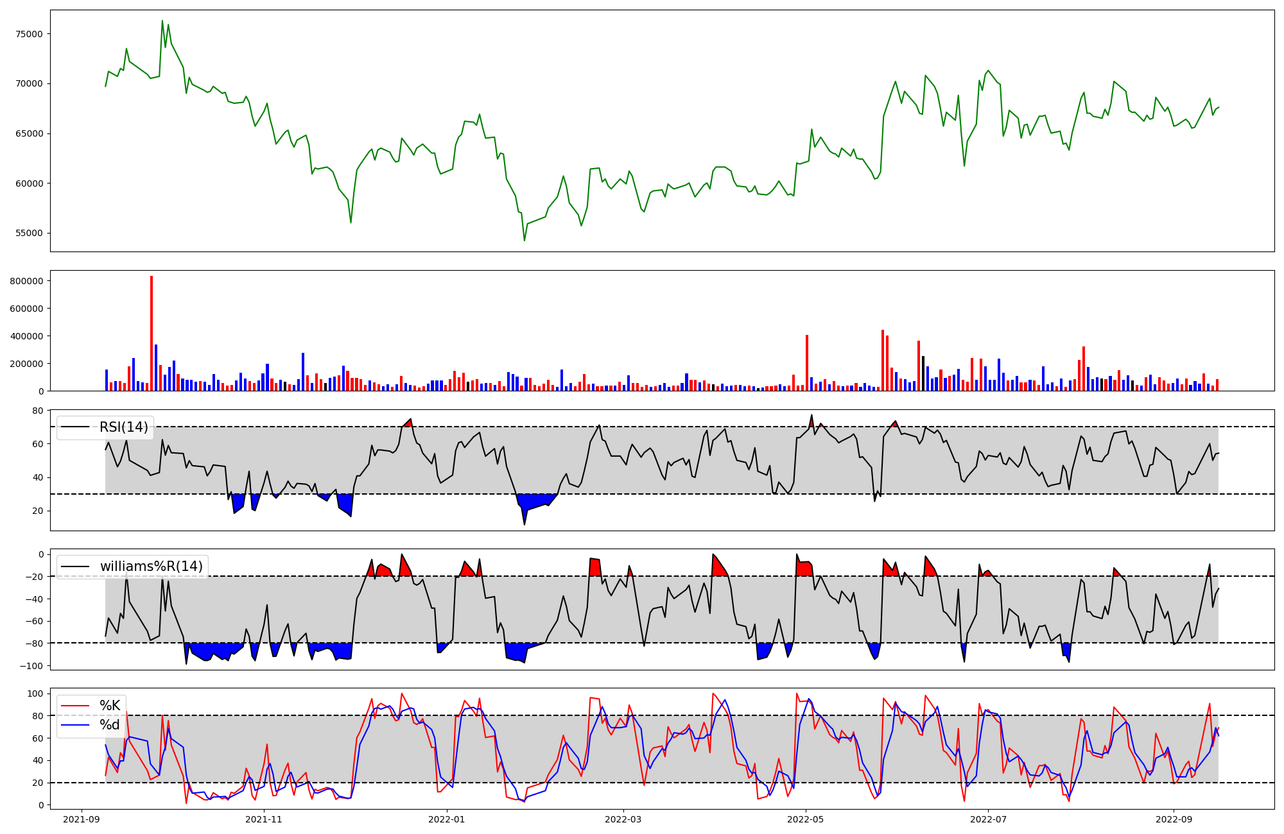1284x834 pixels.
Task: Click the 2022-07 x-axis tick label
Action: (x=988, y=819)
